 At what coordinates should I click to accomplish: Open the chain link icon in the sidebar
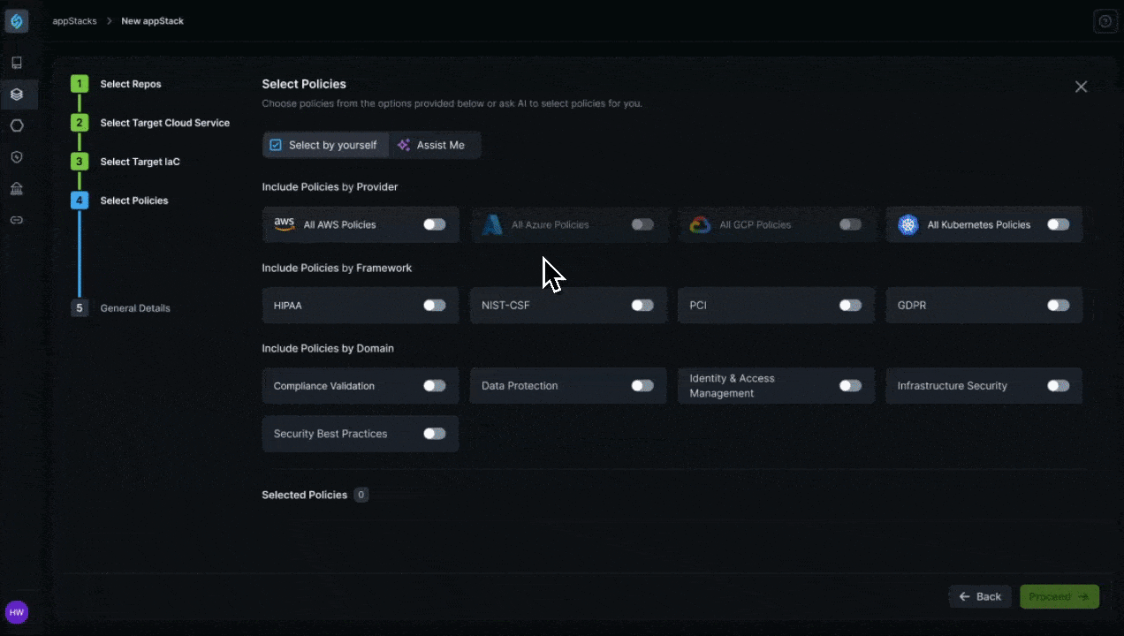coord(16,220)
